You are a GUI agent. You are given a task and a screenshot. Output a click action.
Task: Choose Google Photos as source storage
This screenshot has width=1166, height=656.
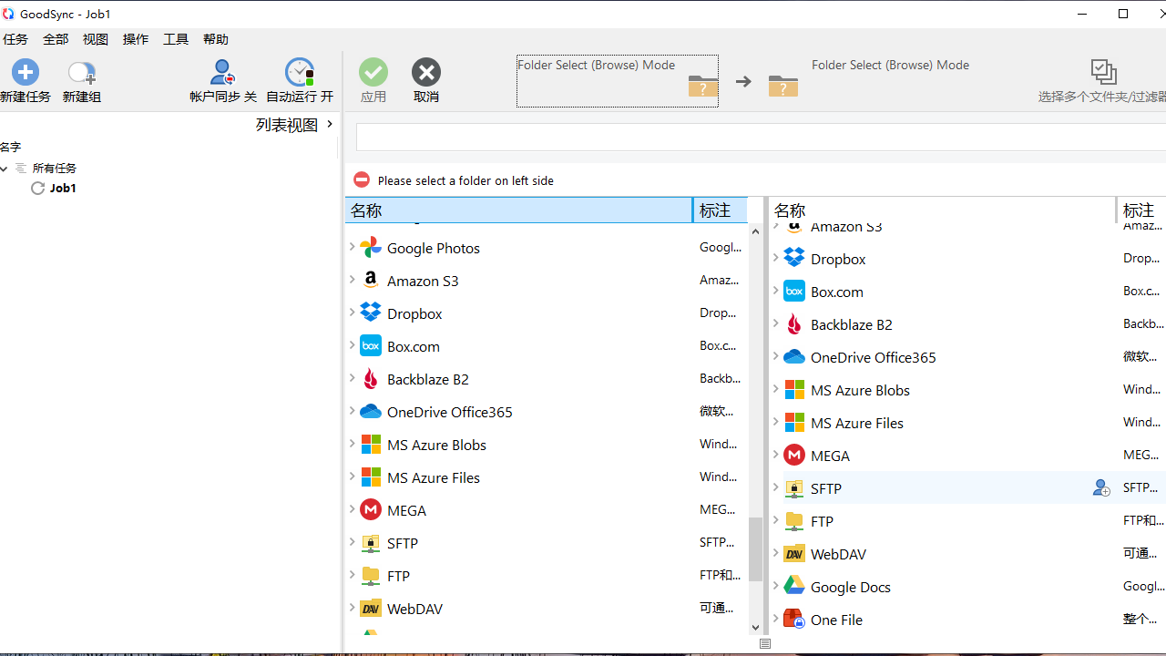point(433,247)
